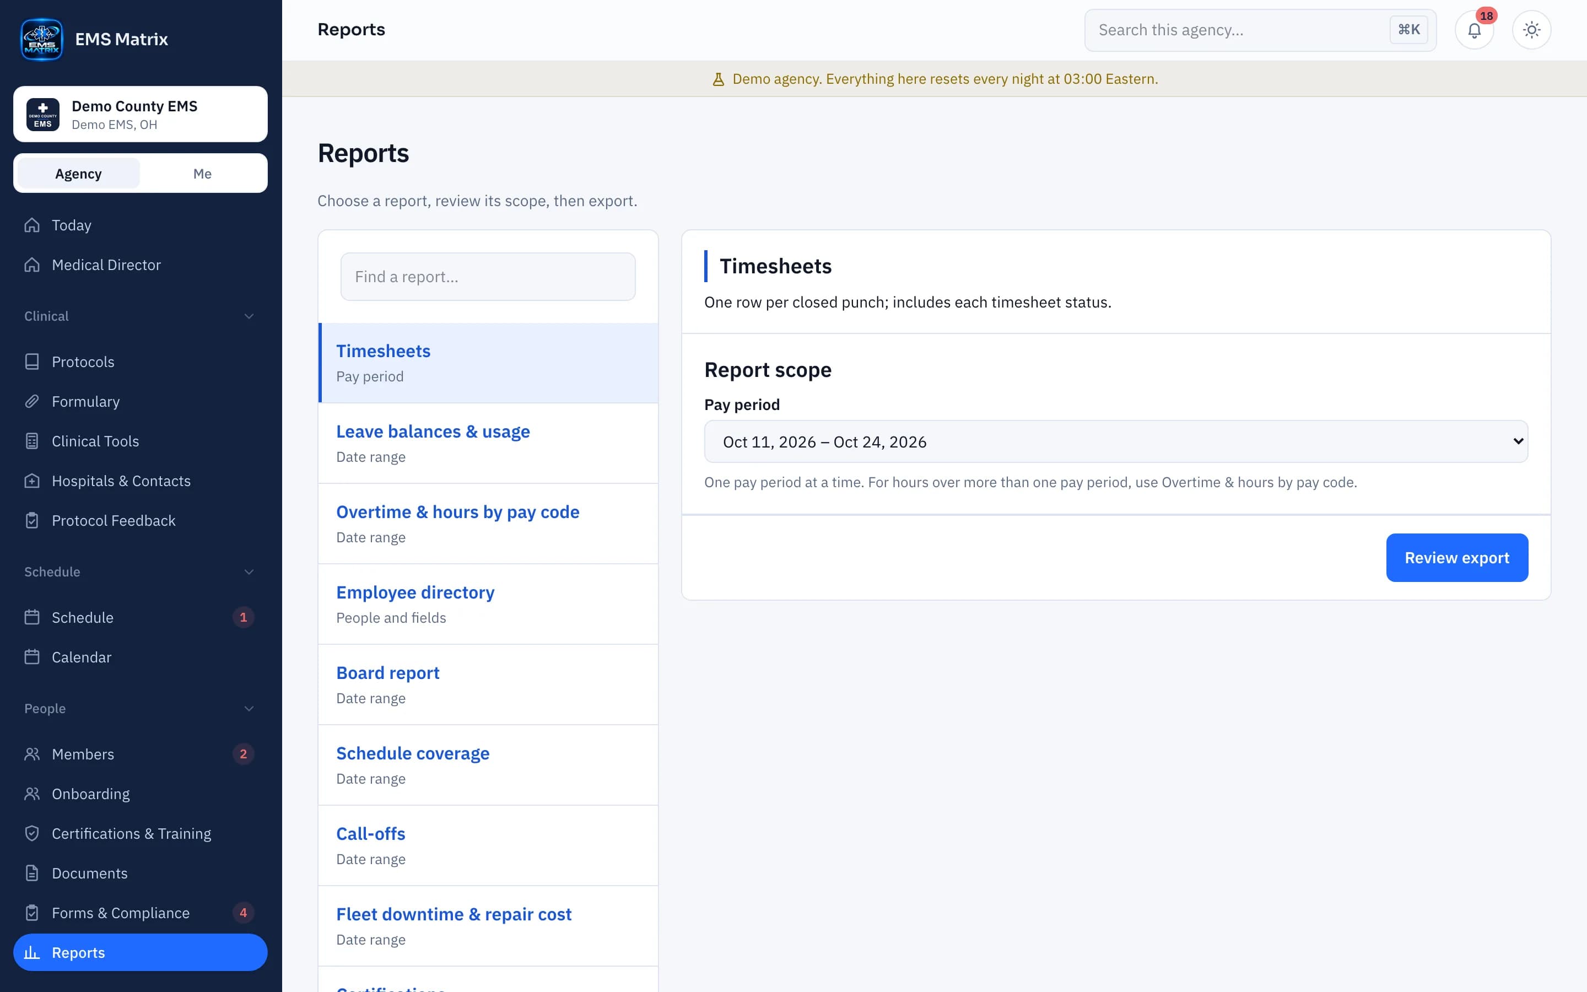Open the Employee directory report
1587x992 pixels.
489,604
